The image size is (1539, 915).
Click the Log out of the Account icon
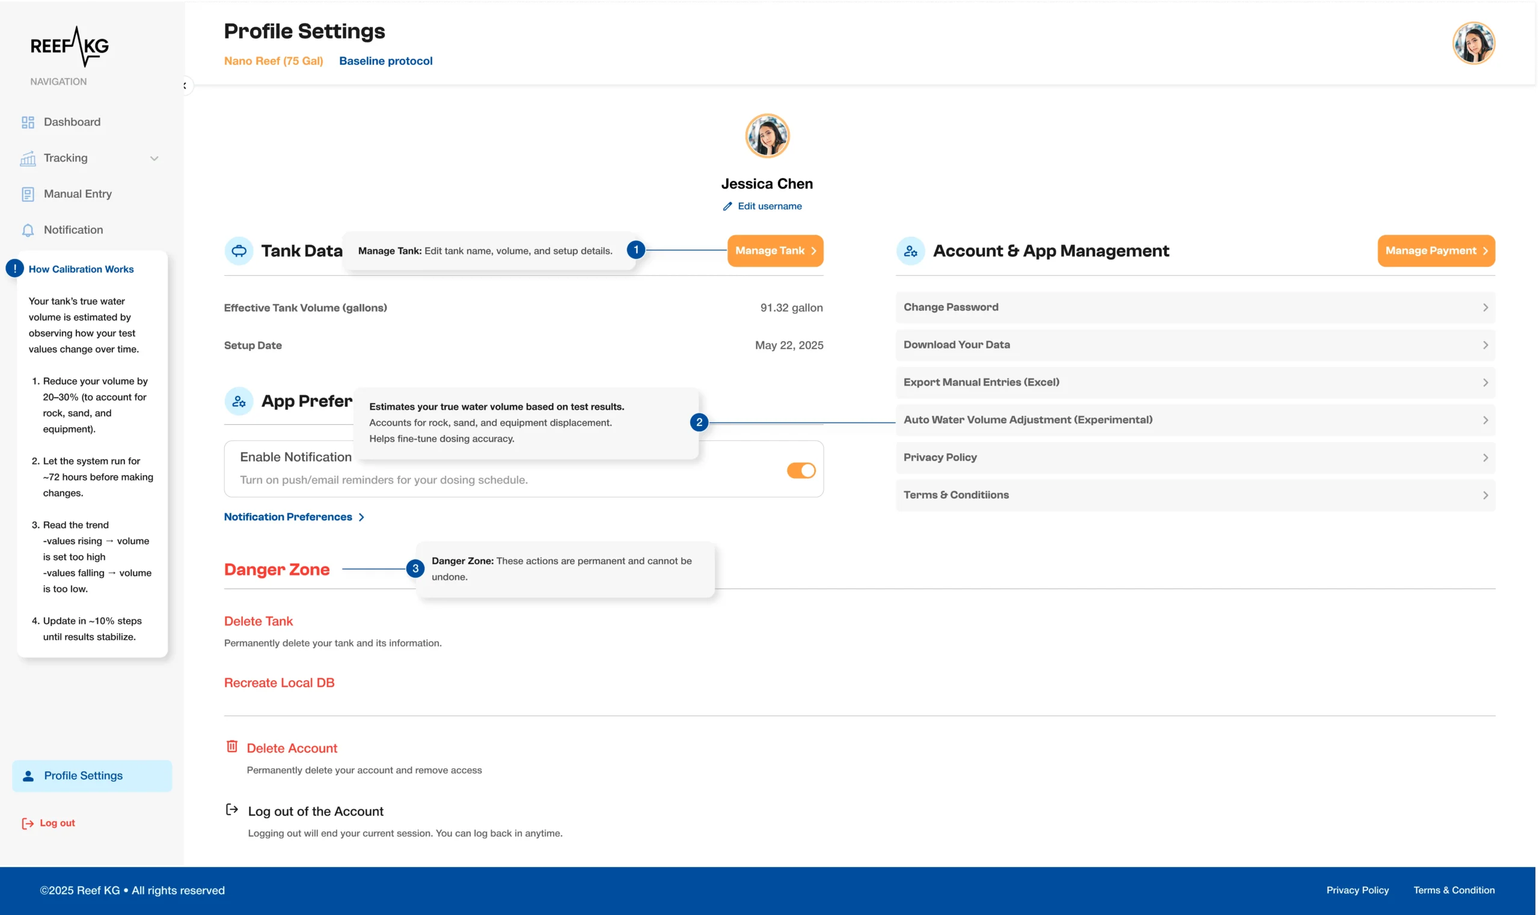[232, 810]
